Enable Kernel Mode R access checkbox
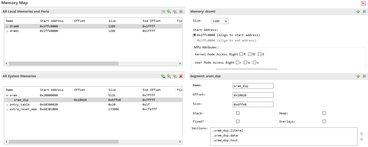Image resolution: width=368 pixels, height=147 pixels. click(x=241, y=54)
